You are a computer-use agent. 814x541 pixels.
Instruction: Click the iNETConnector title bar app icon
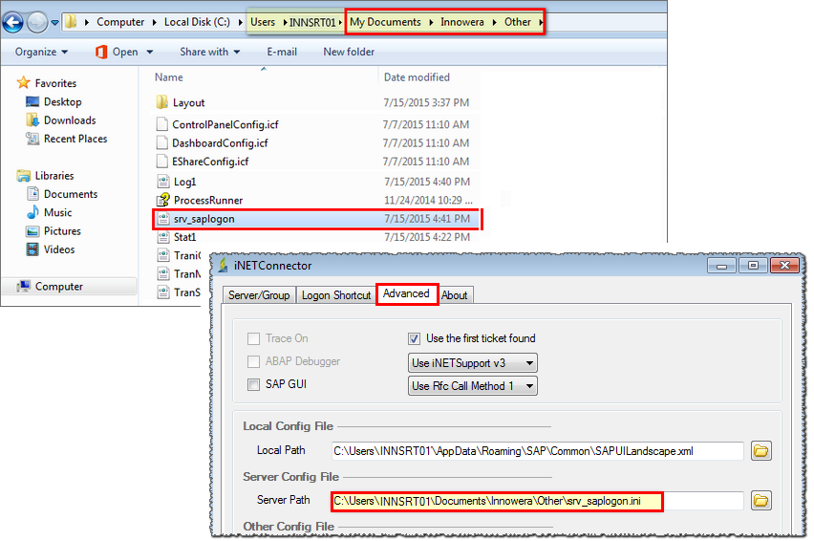click(224, 266)
